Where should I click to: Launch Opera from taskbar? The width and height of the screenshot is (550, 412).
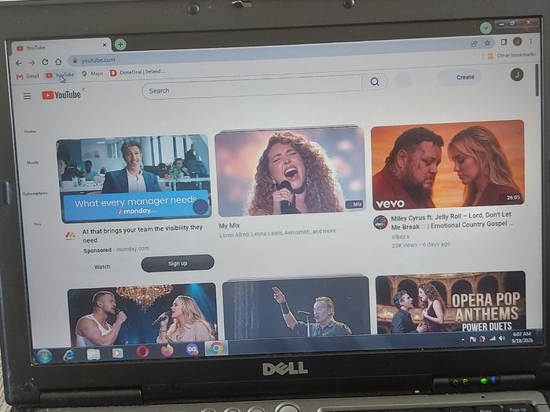point(142,352)
